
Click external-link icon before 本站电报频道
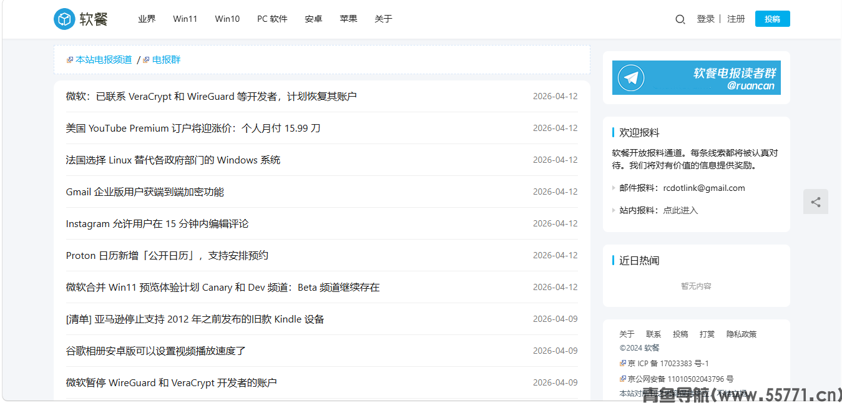tap(70, 60)
